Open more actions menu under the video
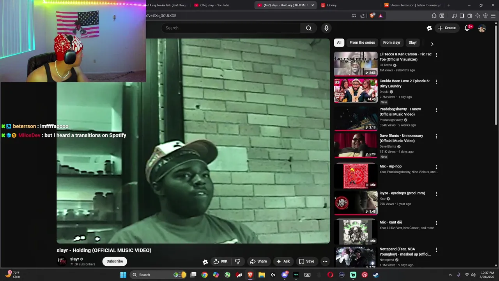This screenshot has width=499, height=281. tap(325, 261)
